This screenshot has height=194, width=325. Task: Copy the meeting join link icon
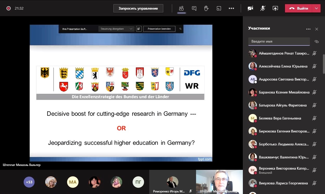(316, 42)
